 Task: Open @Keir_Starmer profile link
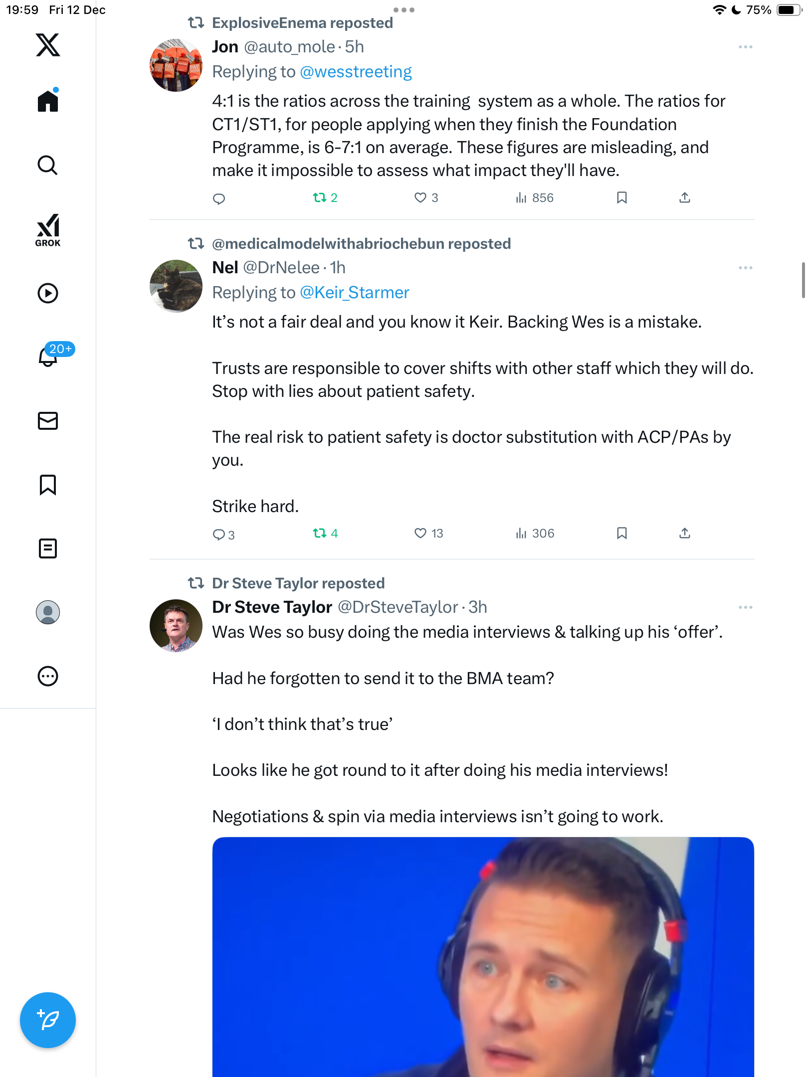pos(354,293)
